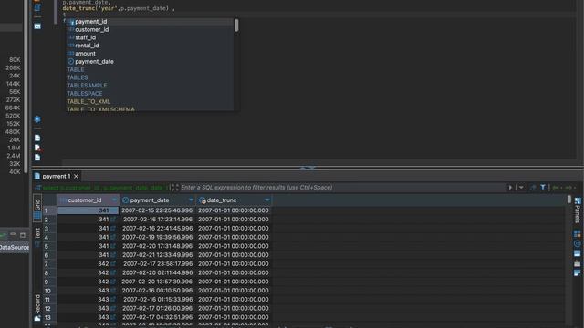
Task: Click the date_trunc column header
Action: tap(234, 200)
